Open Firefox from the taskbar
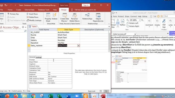The image size is (175, 98). point(16,96)
